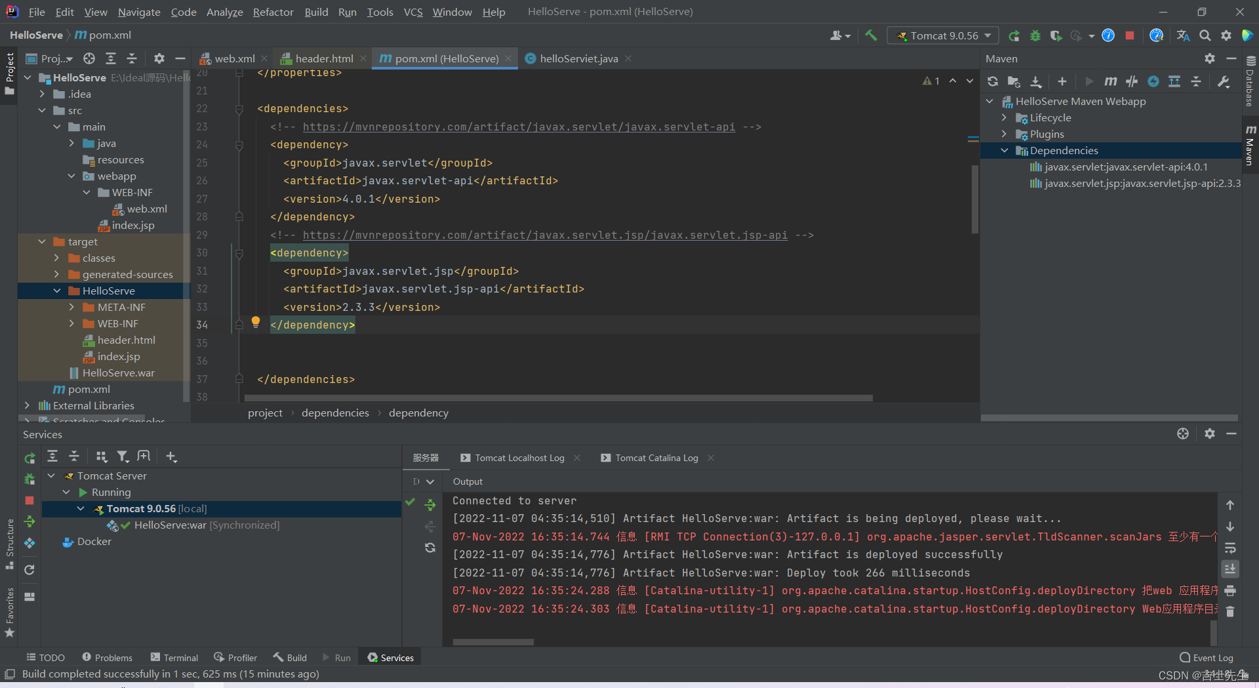The image size is (1259, 688).
Task: Click Execute Maven Goal 'm' icon
Action: (1110, 81)
